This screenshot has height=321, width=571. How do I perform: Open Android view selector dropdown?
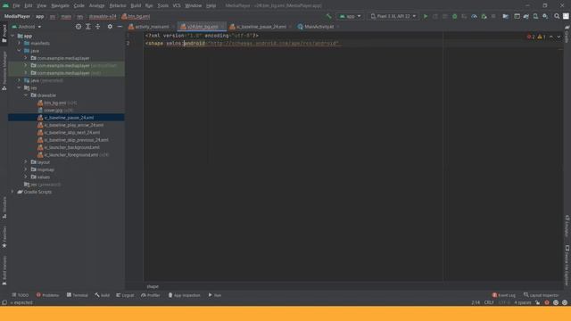27,27
